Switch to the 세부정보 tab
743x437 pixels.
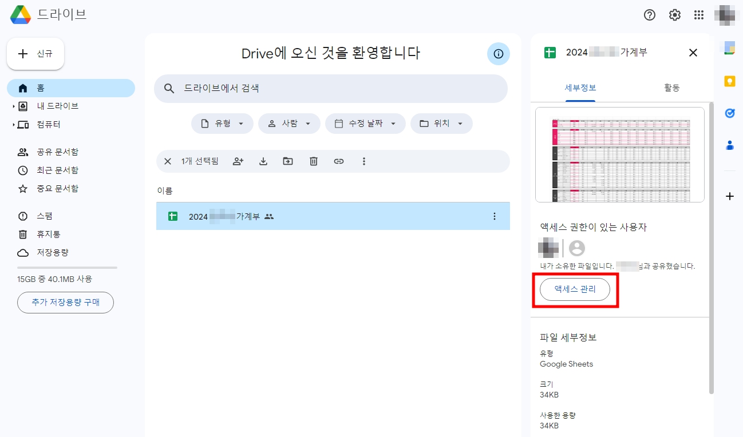pyautogui.click(x=580, y=88)
